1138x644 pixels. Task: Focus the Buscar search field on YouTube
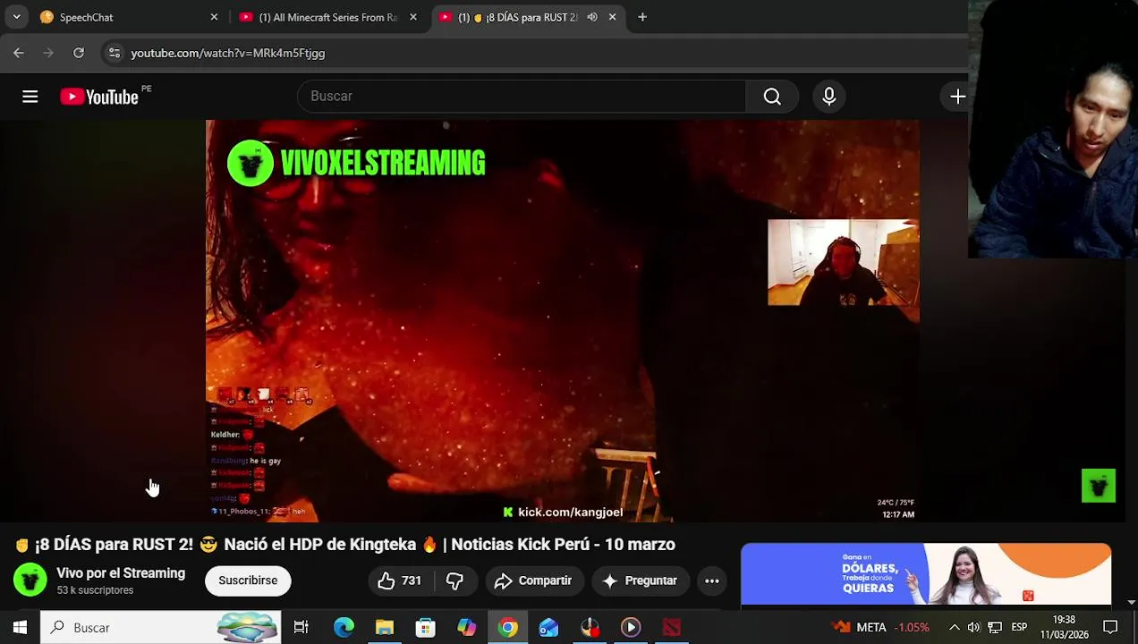tap(522, 97)
